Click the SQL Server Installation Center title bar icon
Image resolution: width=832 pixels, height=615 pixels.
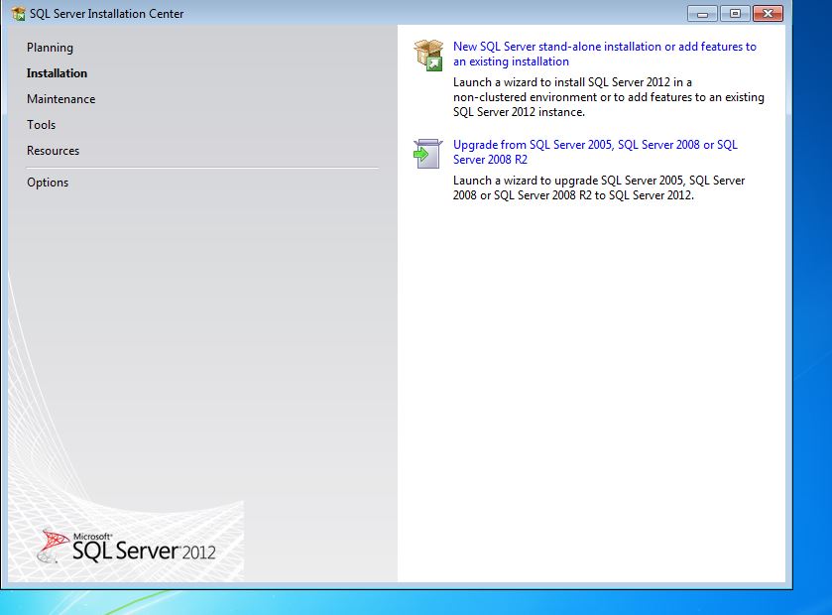tap(19, 13)
